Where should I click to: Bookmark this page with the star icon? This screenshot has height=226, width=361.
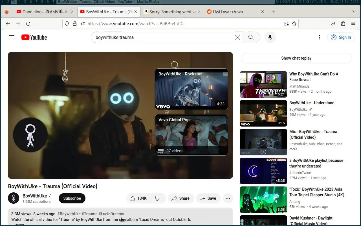click(x=294, y=24)
